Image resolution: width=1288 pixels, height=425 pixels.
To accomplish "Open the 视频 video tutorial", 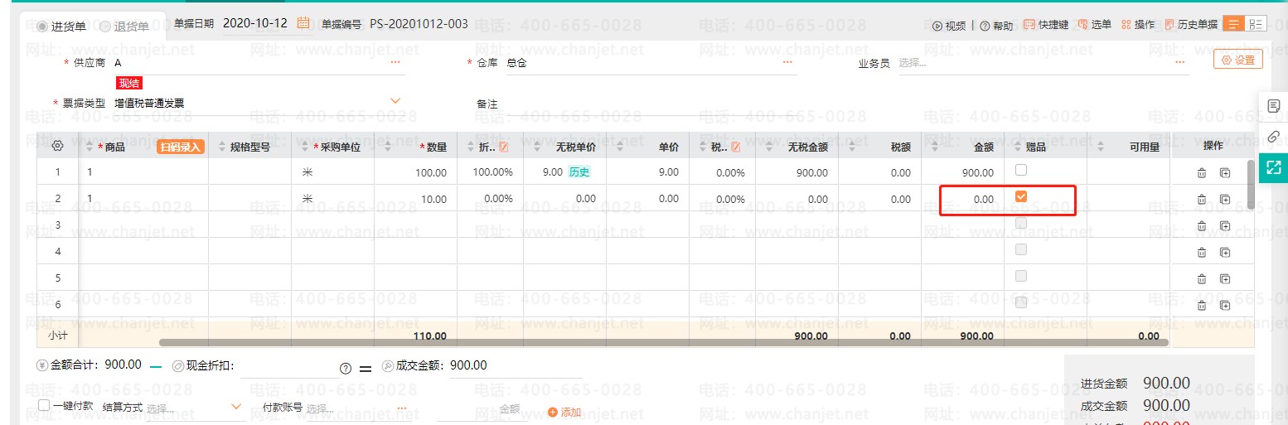I will (x=949, y=26).
